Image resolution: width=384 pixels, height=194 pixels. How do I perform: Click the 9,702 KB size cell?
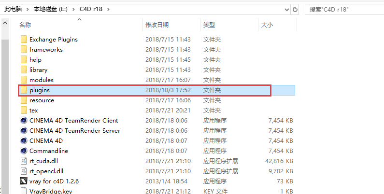click(281, 171)
